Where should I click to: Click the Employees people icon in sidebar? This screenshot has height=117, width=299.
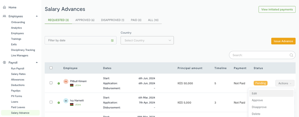tap(4, 16)
